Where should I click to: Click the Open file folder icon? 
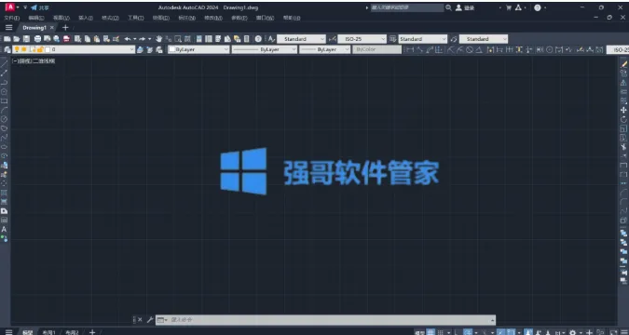point(17,39)
